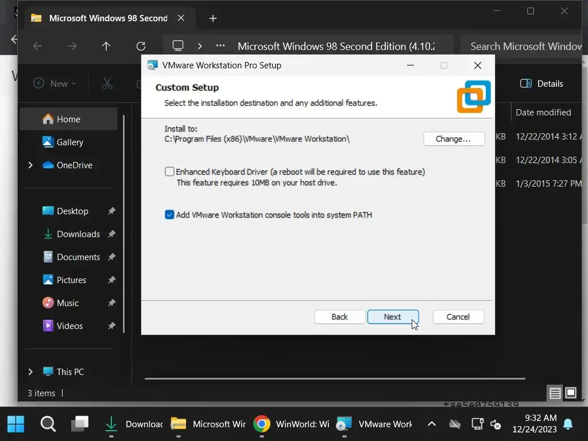Viewport: 588px width, 441px height.
Task: Switch to VMware Workstation taskbar item
Action: click(x=374, y=424)
